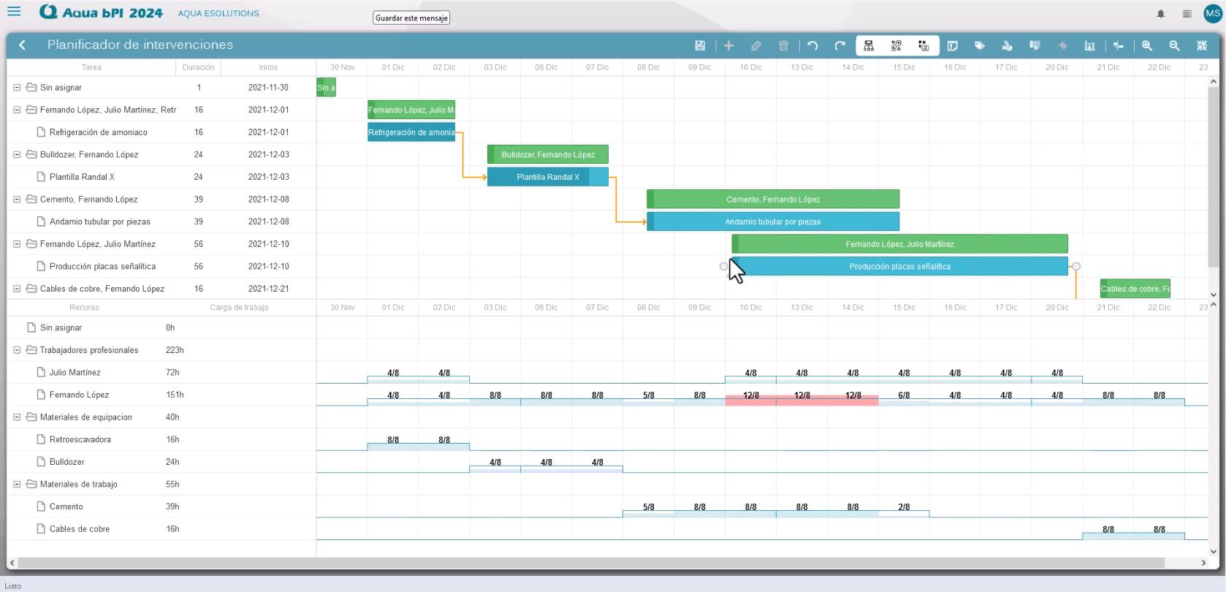
Task: Click the Guardar este mensaje tooltip
Action: (x=411, y=18)
